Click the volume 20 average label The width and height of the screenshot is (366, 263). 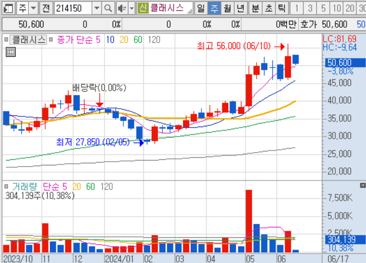76,187
